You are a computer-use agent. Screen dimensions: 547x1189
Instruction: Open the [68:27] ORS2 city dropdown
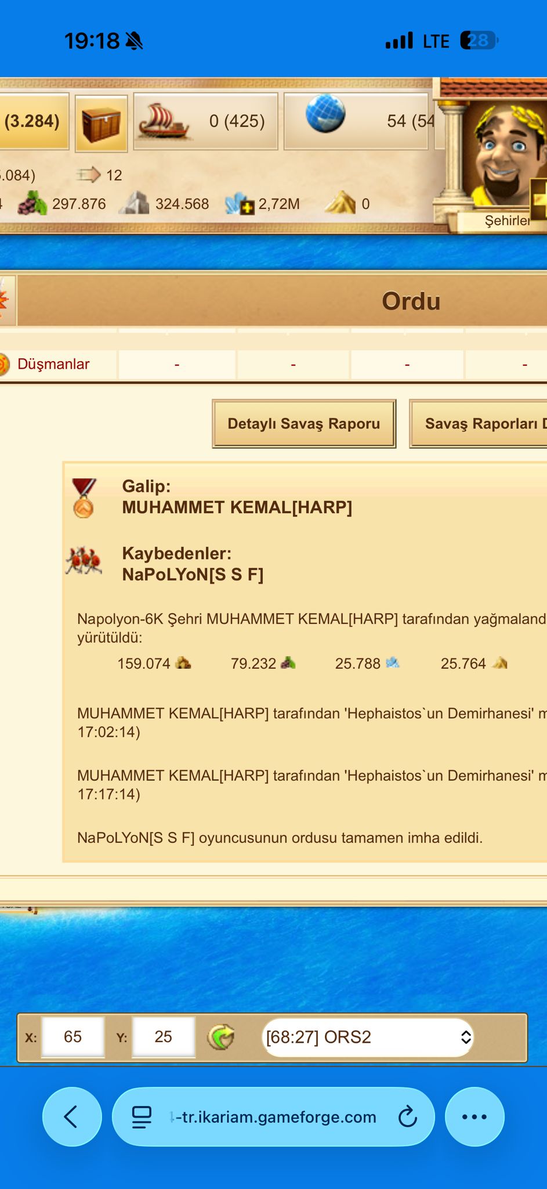click(368, 1037)
